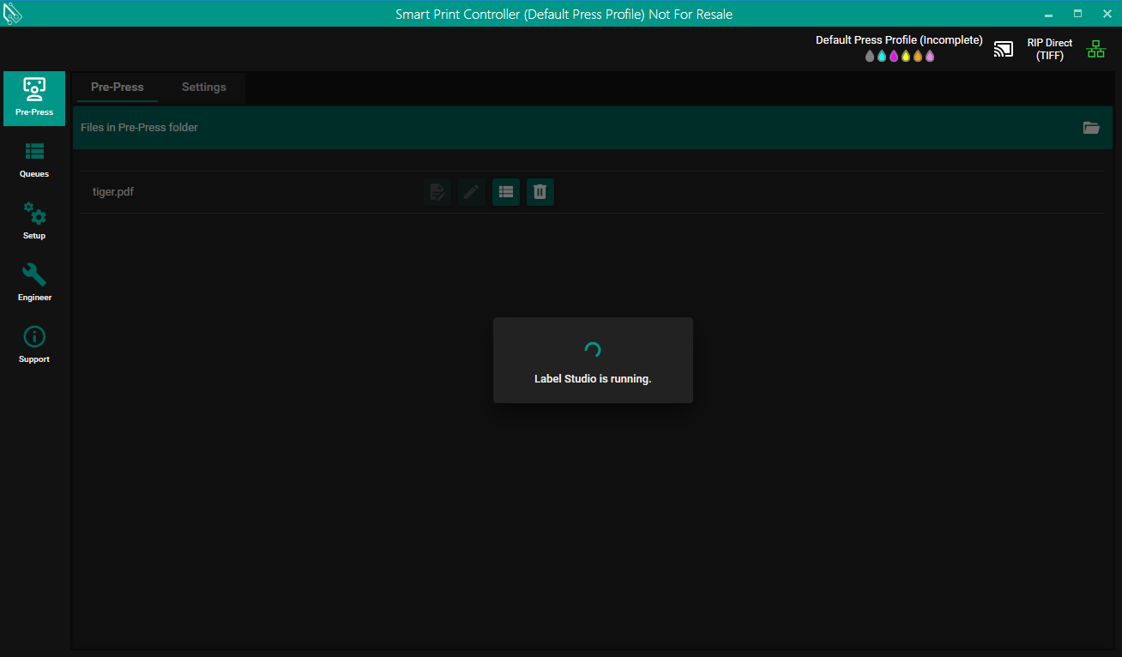Click the green network status icon
1122x657 pixels.
1096,49
